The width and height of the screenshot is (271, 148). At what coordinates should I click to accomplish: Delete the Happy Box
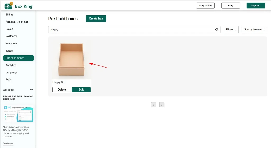point(62,89)
